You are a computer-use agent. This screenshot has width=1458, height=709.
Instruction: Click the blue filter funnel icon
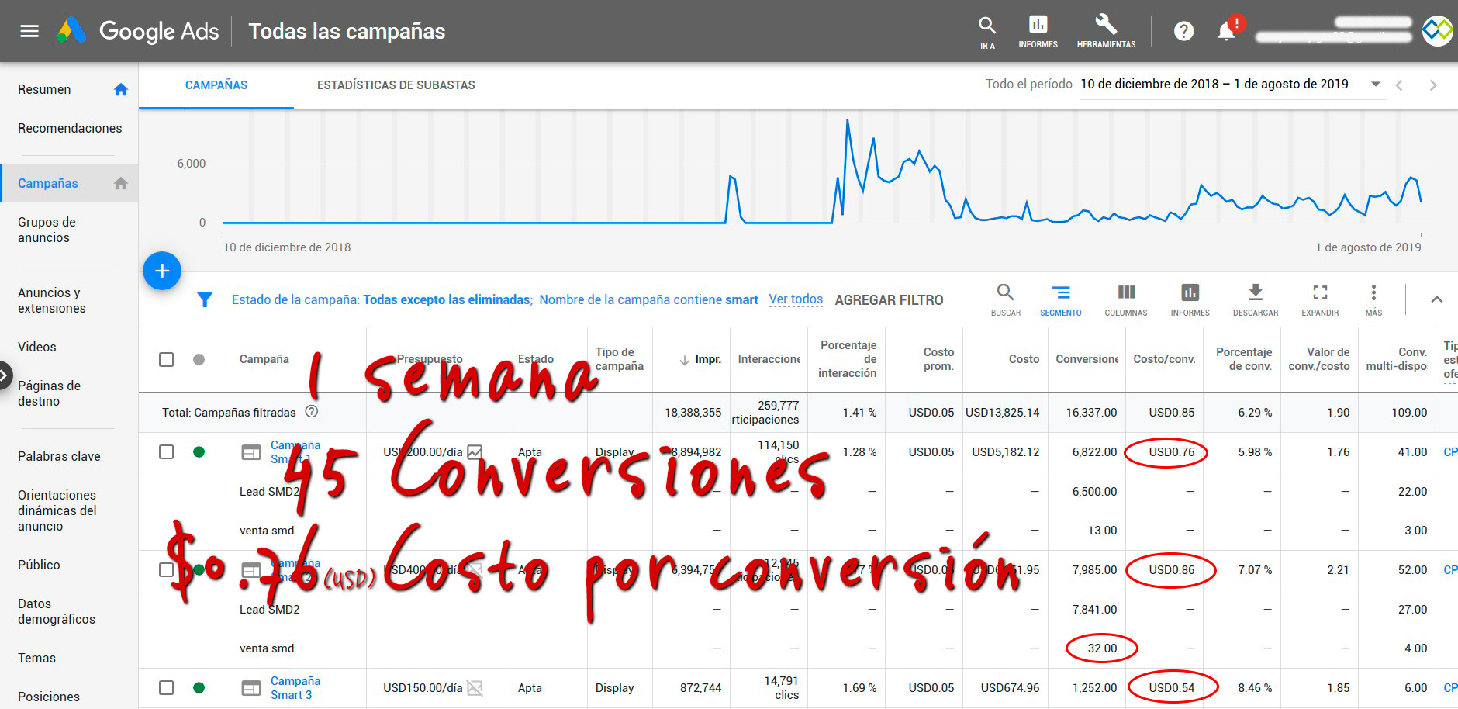pos(205,299)
